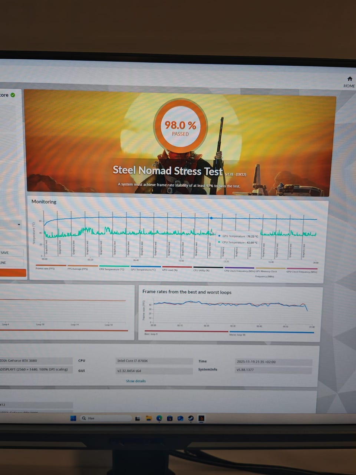Click the 'Loop 10' axis label
356x475 pixels.
click(40, 324)
